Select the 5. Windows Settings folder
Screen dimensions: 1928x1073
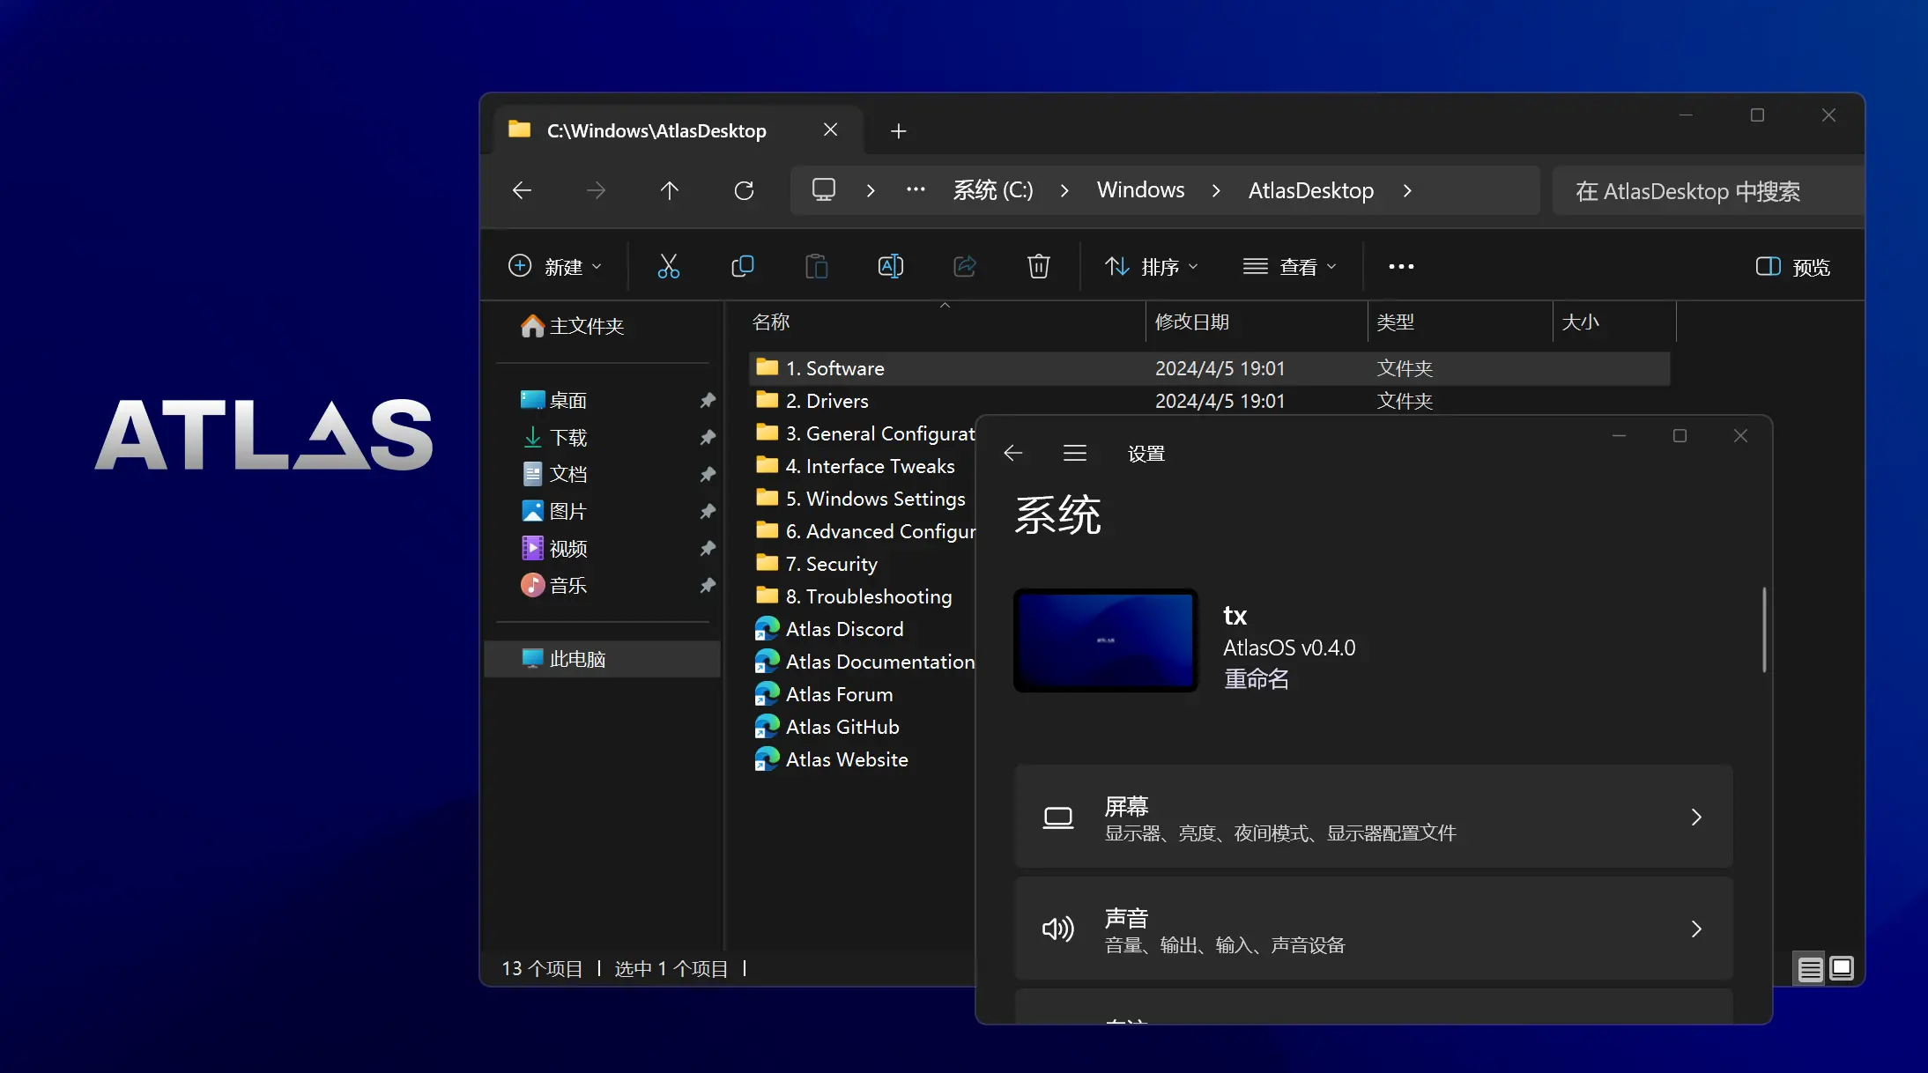pyautogui.click(x=862, y=499)
